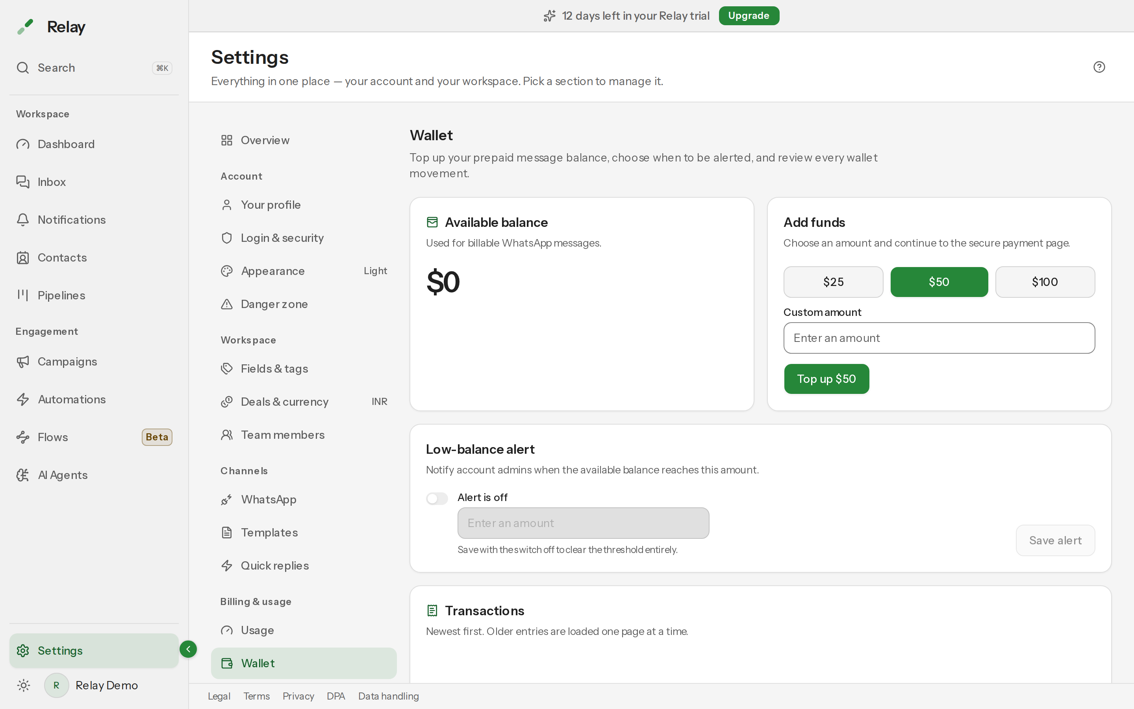Click the Templates document icon
The image size is (1134, 709).
coord(227,532)
